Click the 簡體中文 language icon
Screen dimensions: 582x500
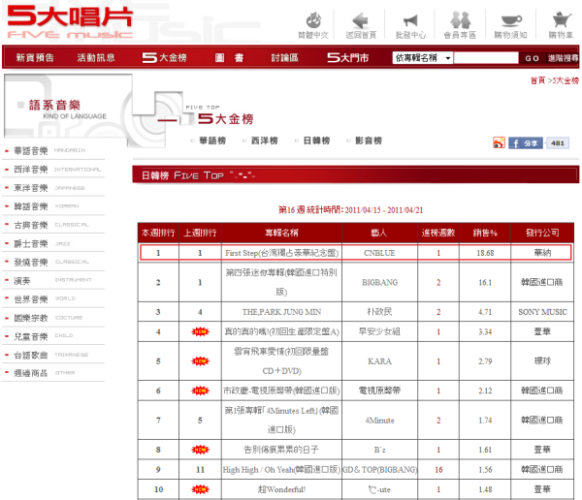click(x=313, y=20)
